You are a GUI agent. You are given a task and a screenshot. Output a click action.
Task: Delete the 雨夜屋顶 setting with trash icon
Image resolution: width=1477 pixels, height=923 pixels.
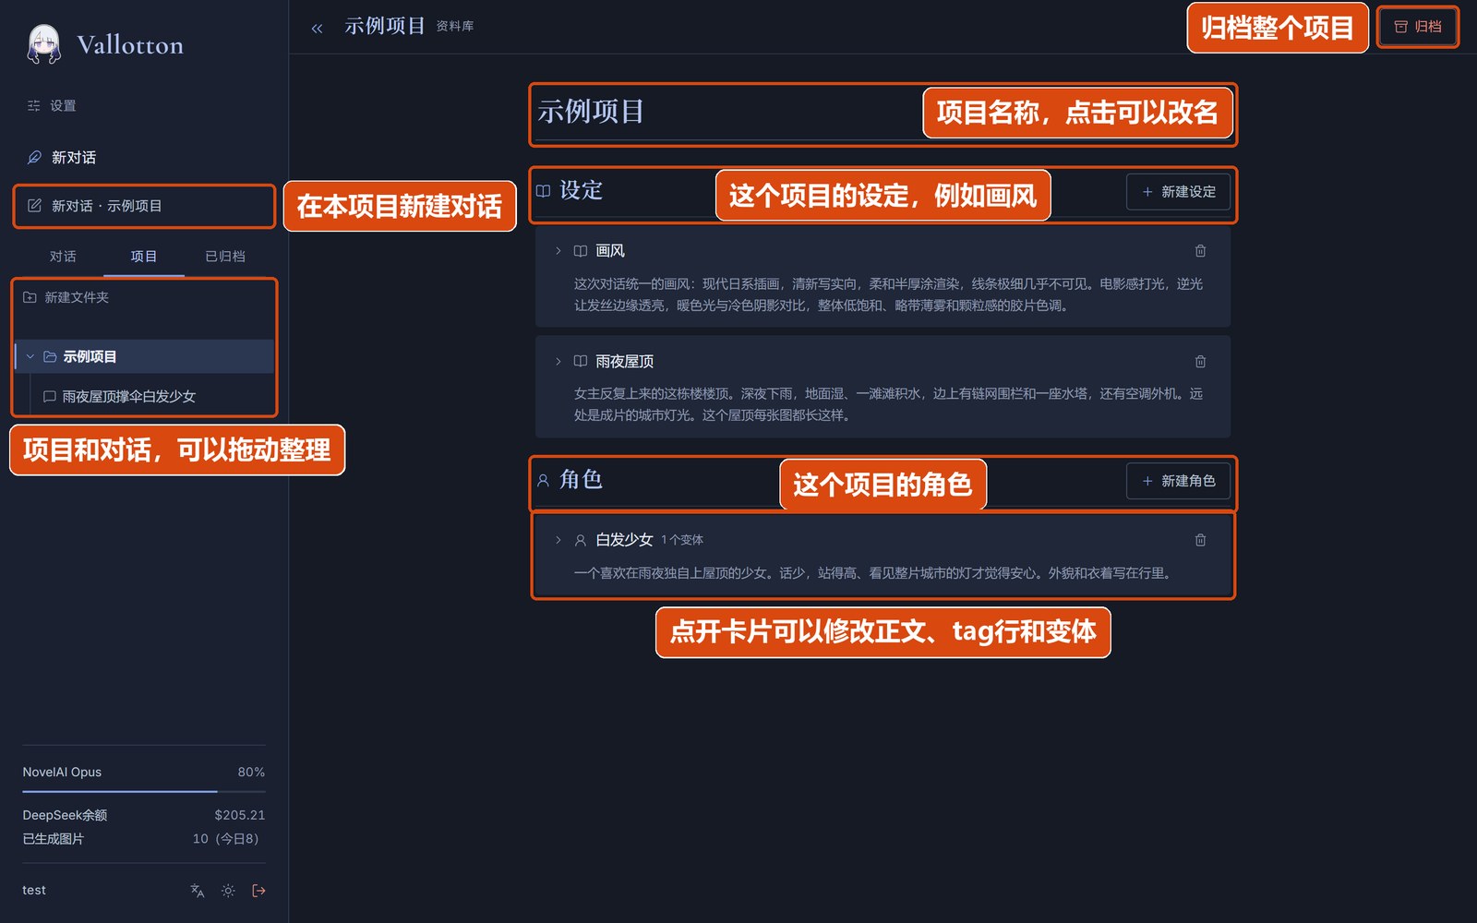click(x=1201, y=362)
